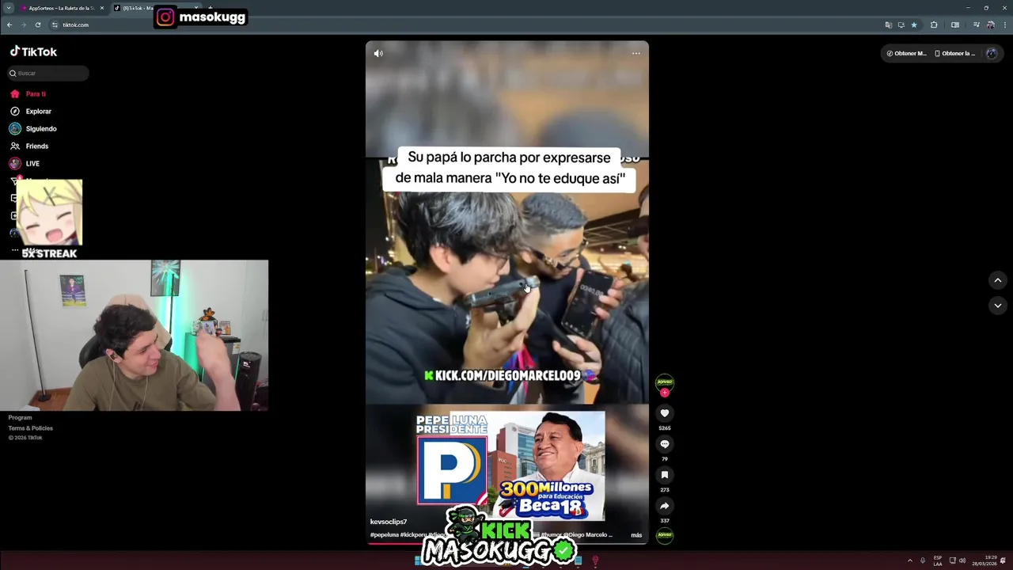Open the Chrome profile avatar
1013x570 pixels.
click(990, 25)
